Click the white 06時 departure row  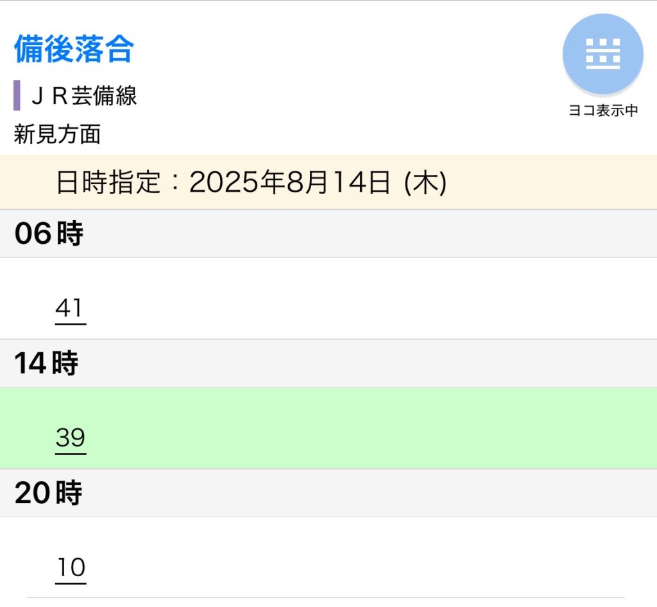tap(359, 299)
